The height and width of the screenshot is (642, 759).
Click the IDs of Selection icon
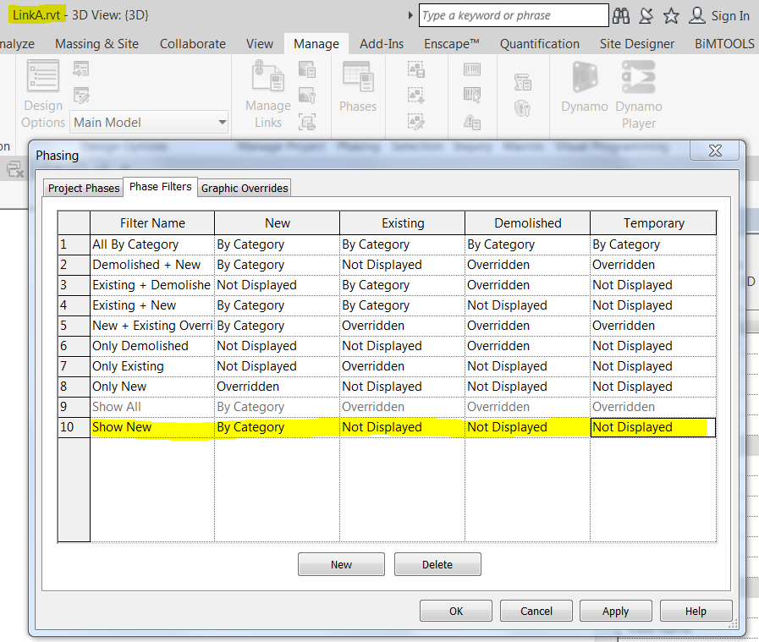[472, 69]
